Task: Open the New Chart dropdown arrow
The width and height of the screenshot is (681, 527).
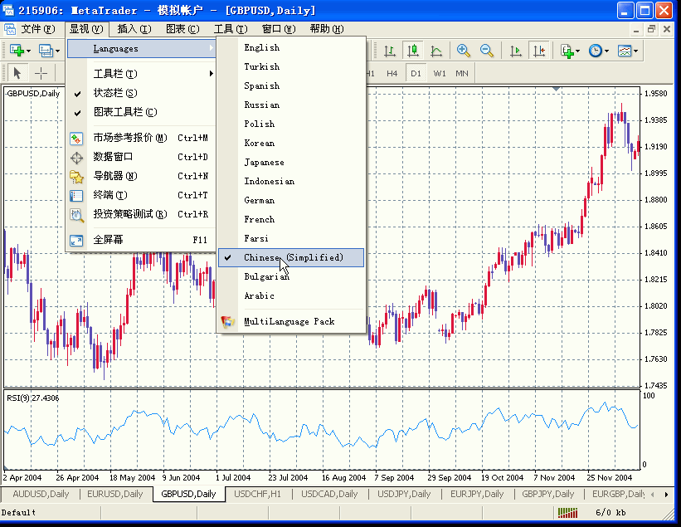Action: [29, 51]
